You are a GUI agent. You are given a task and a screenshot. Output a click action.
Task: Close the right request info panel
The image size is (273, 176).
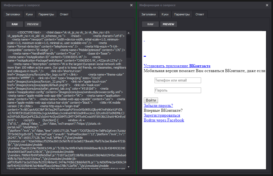(x=267, y=5)
